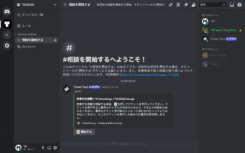Open Discord direct messages home icon

point(7,11)
